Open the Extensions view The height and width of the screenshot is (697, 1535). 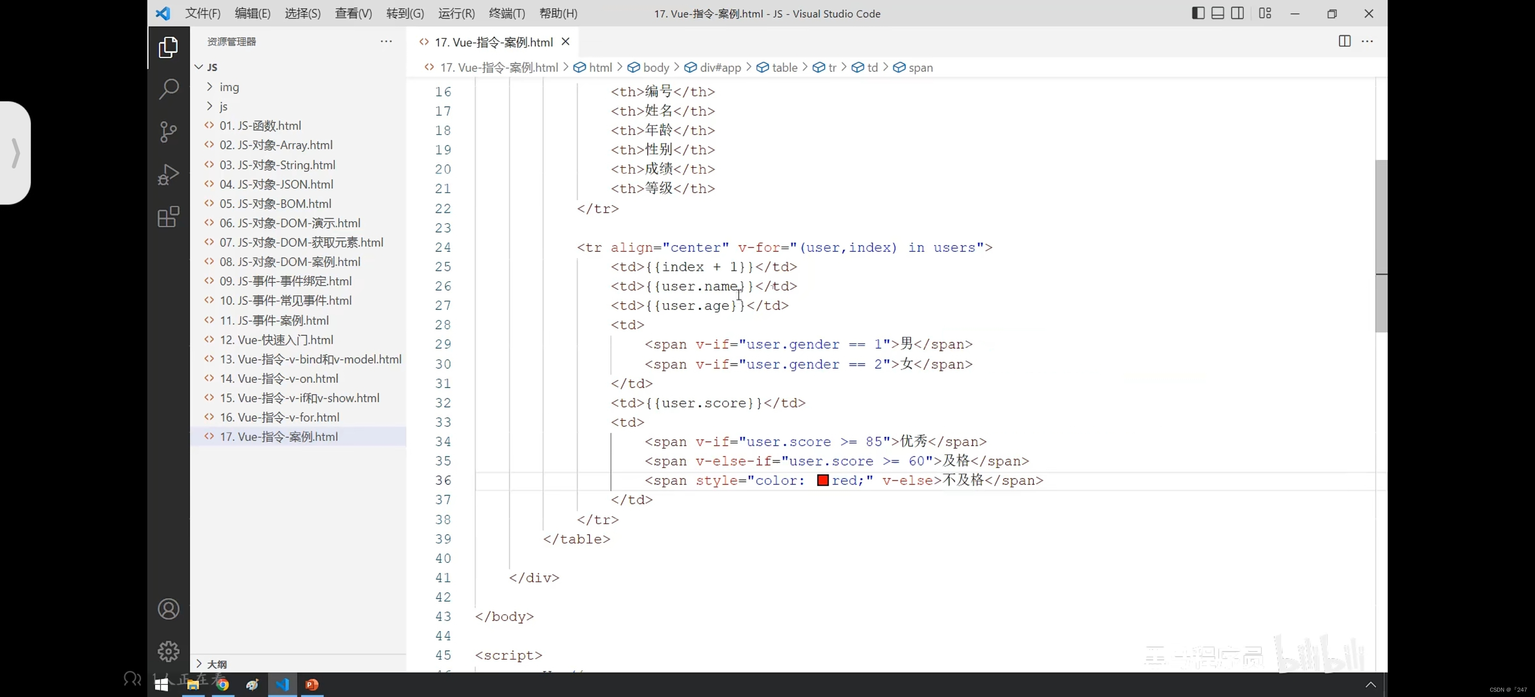tap(169, 217)
